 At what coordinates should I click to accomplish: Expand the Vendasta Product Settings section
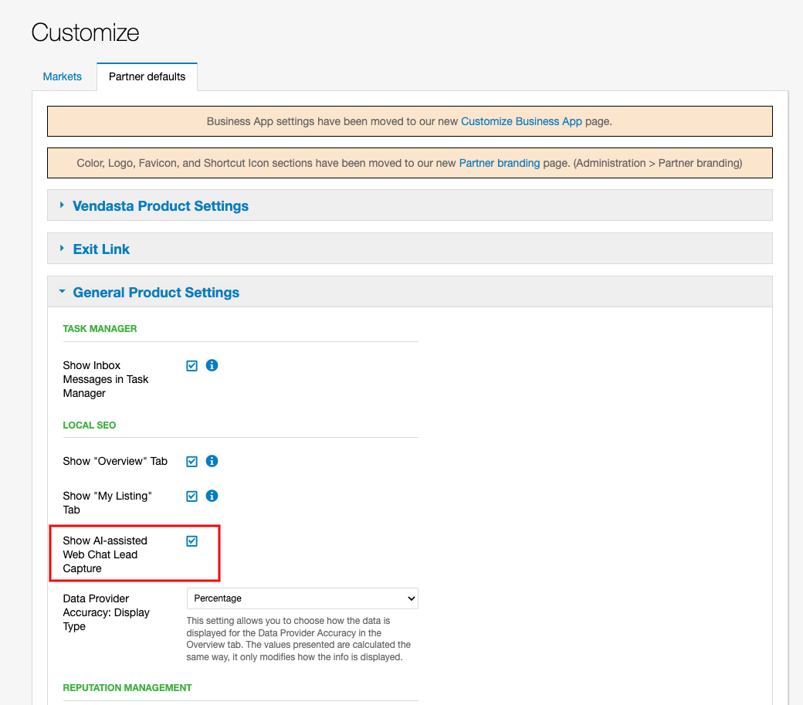point(410,205)
